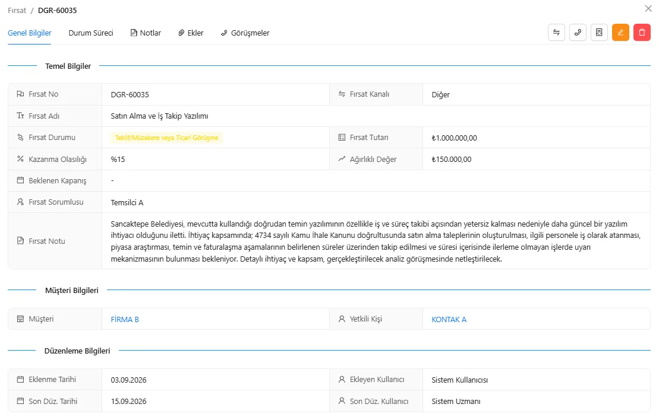The height and width of the screenshot is (420, 659).
Task: Click the person icon beside Yetkili Kişi
Action: tap(342, 319)
